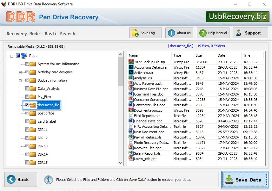
Task: Go Back to the previous step
Action: point(21,179)
